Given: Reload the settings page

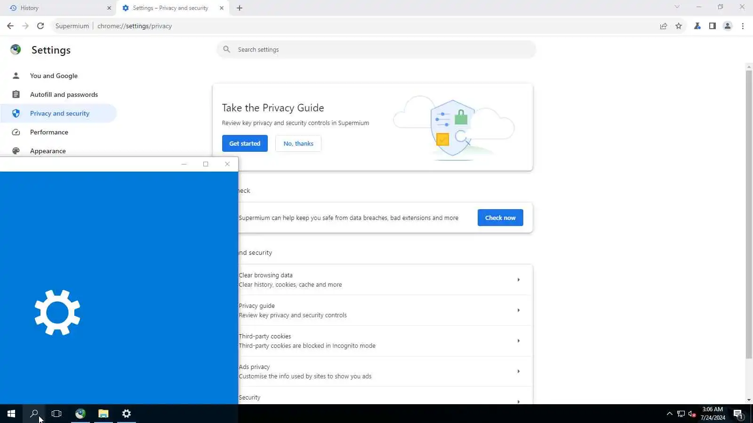Looking at the screenshot, I should tap(40, 26).
